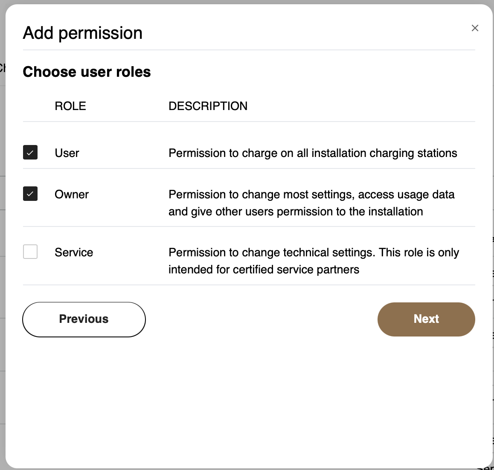Uncheck the Owner role checkbox
Viewport: 494px width, 470px height.
click(x=30, y=194)
